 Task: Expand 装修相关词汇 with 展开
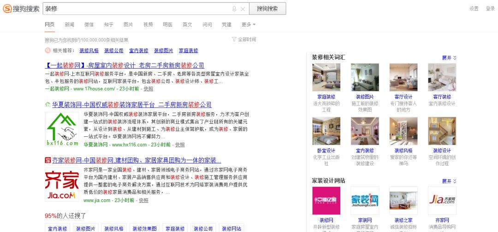pyautogui.click(x=449, y=58)
